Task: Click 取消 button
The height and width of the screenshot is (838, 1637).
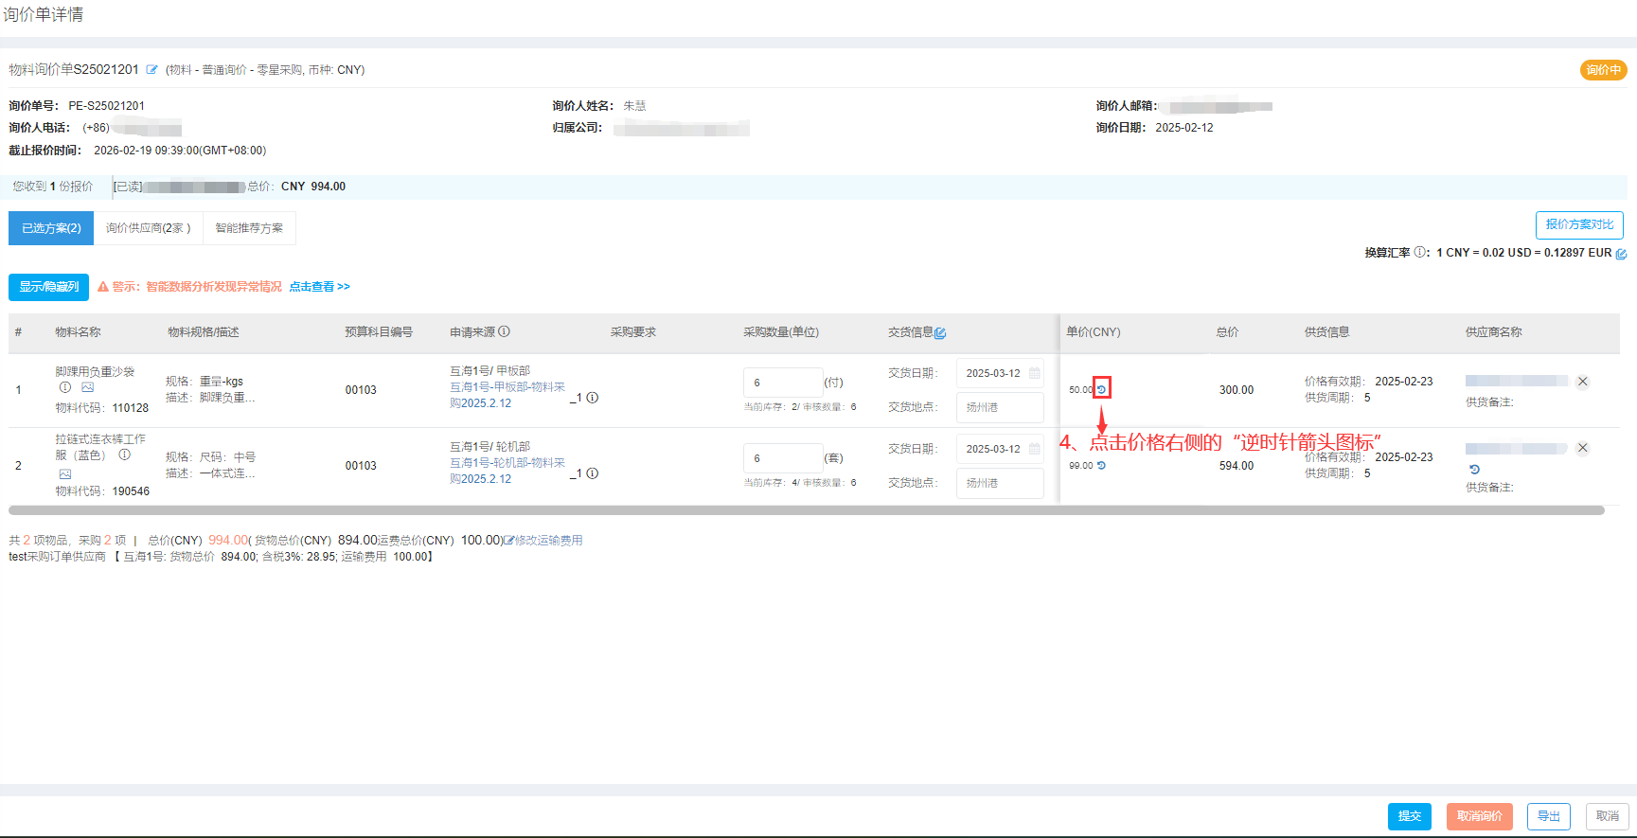Action: [1608, 816]
